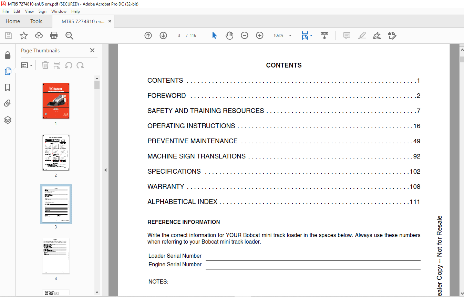
Task: Select page 4 thumbnail
Action: click(x=56, y=256)
